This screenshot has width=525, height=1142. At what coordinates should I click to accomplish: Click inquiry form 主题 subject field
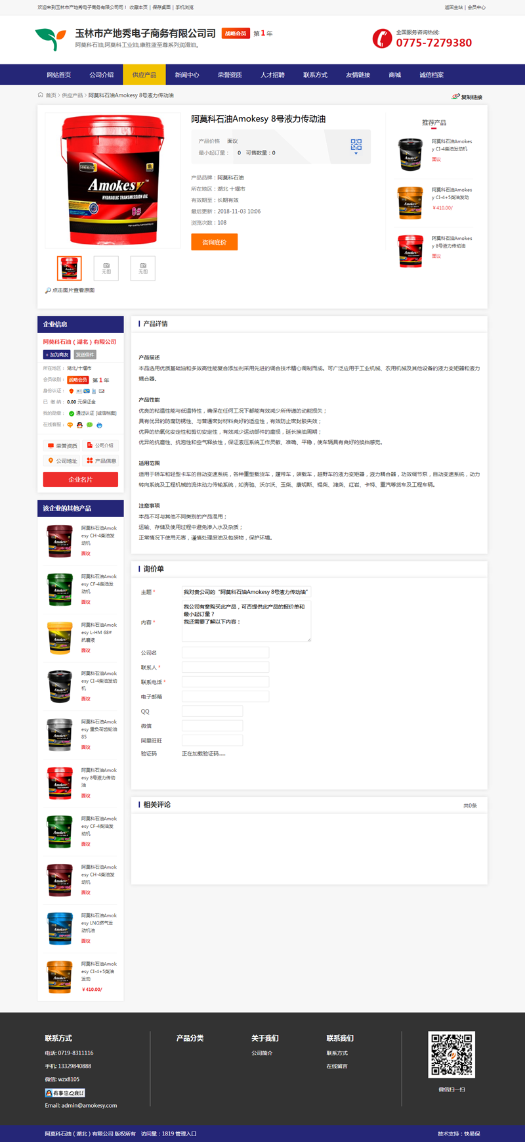pyautogui.click(x=246, y=592)
